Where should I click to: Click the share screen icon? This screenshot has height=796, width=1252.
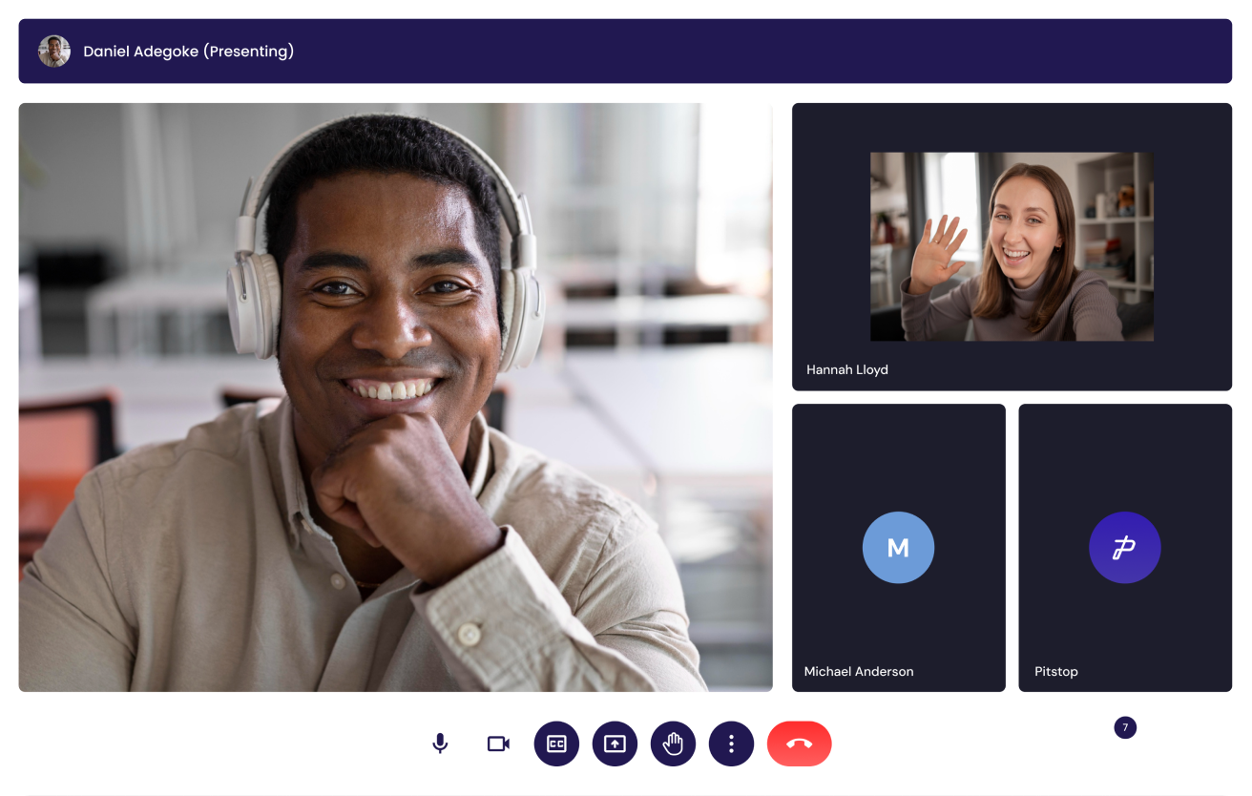point(615,744)
